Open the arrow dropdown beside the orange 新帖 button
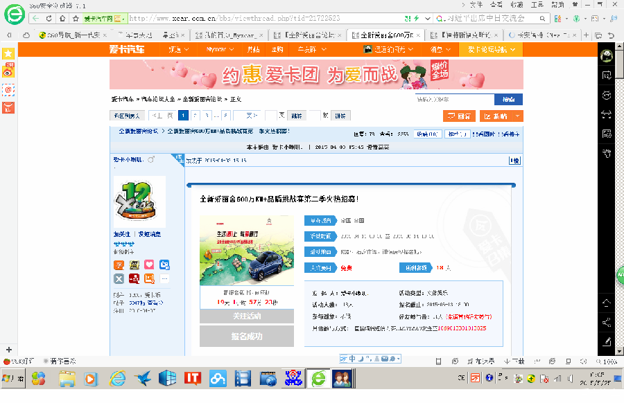 (517, 116)
